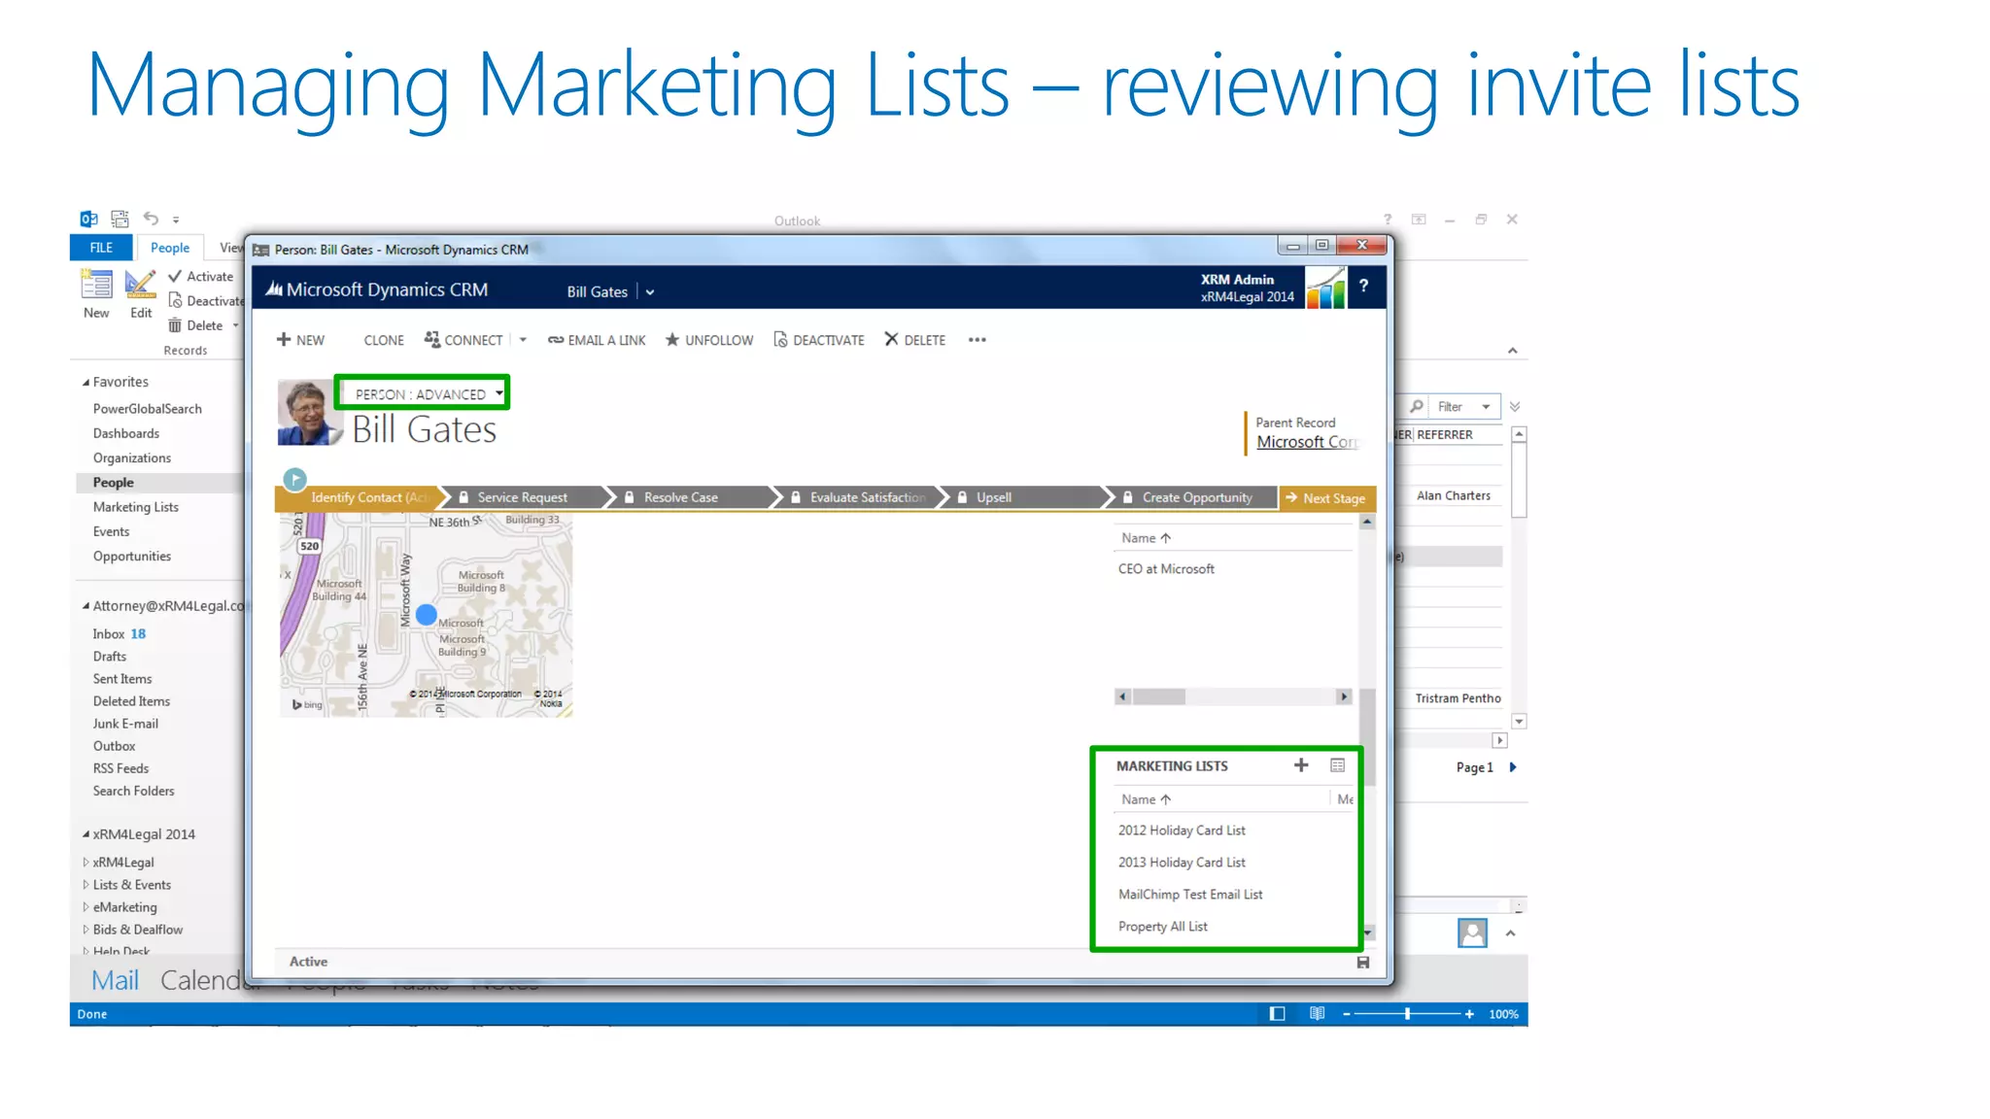The width and height of the screenshot is (1990, 1119).
Task: Open Marketing Lists in Outlook Favorites
Action: tap(136, 507)
